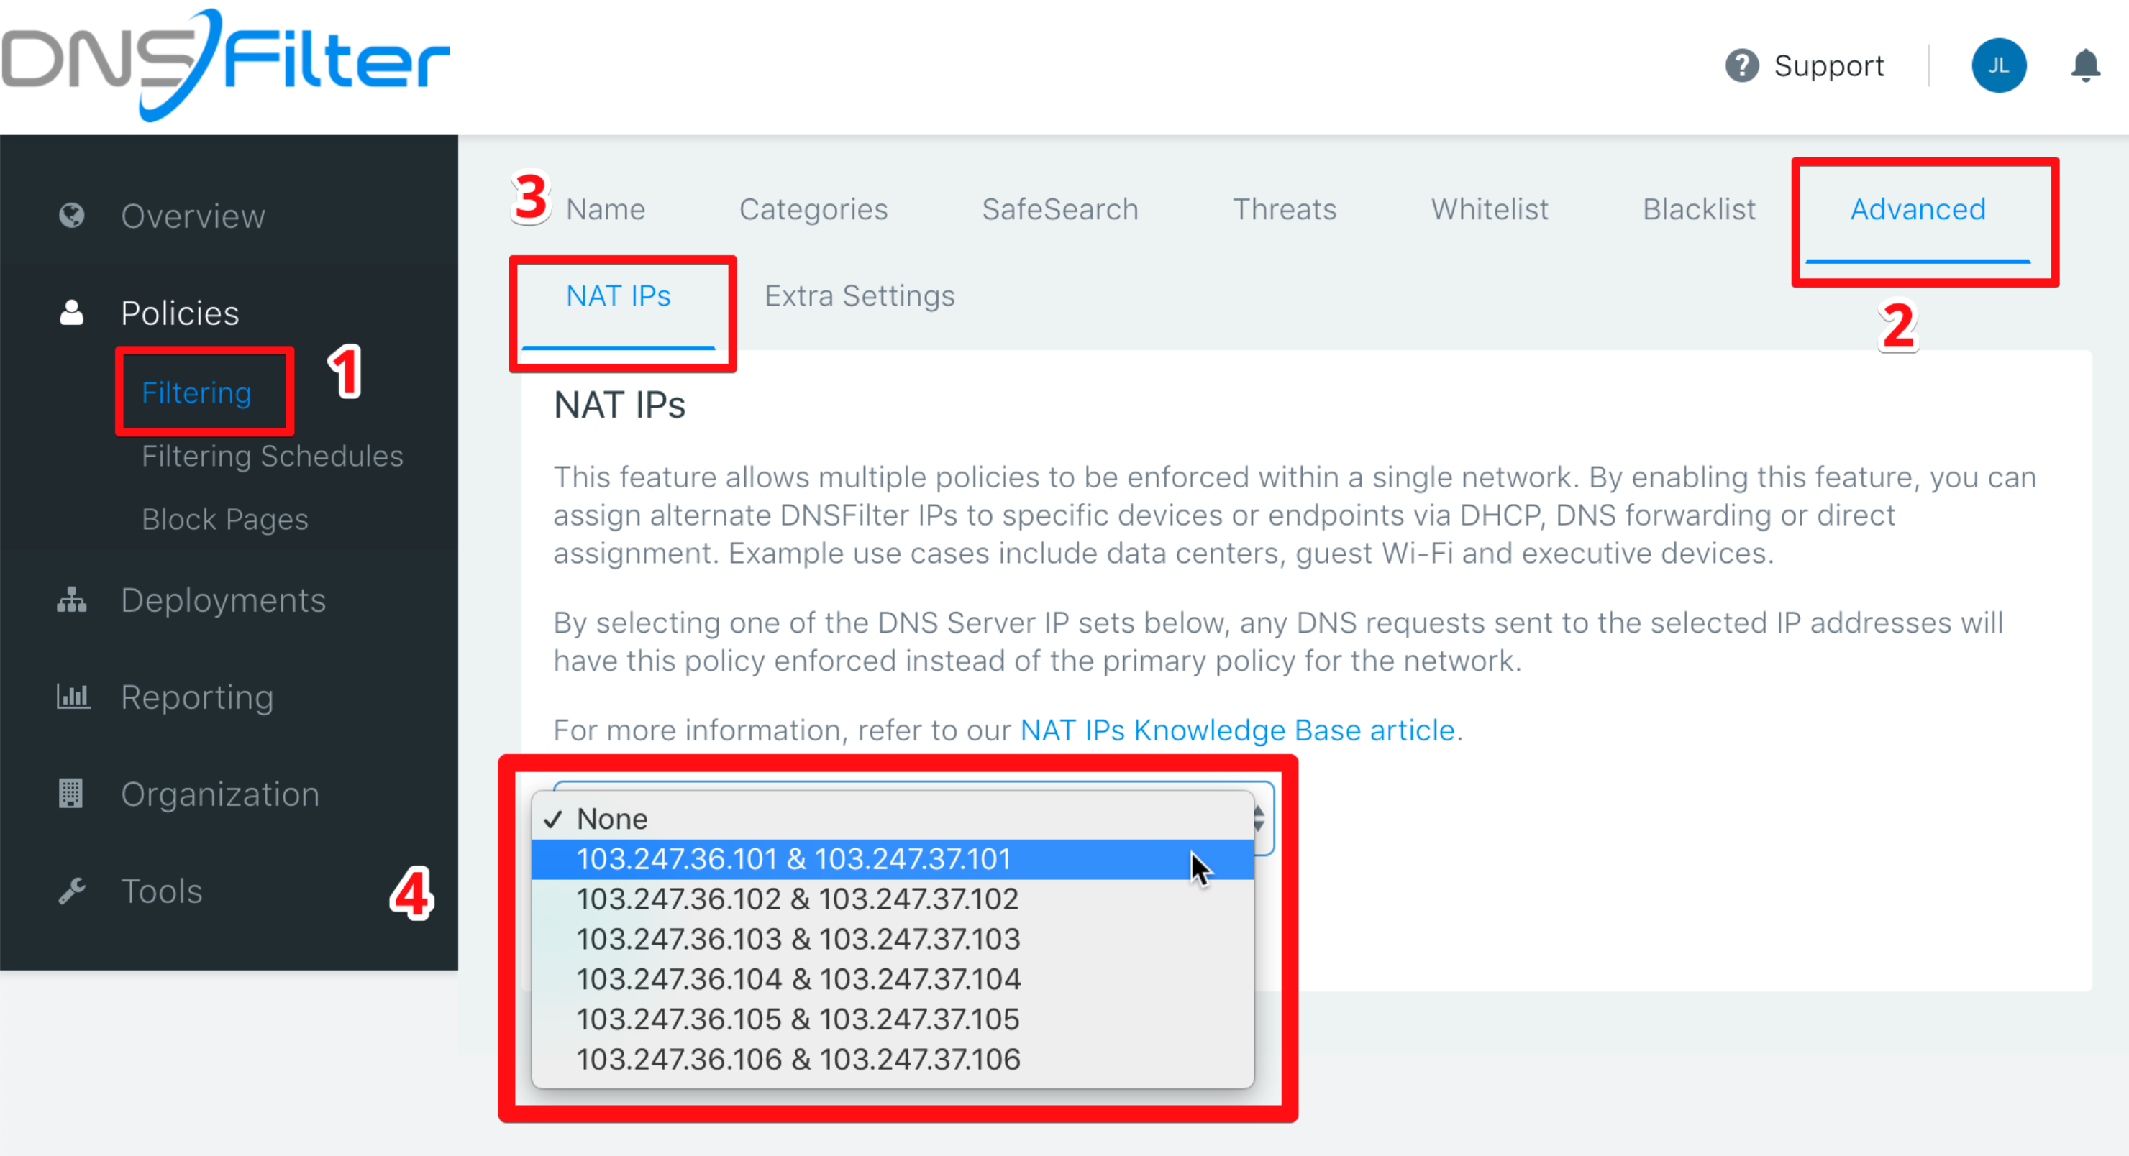
Task: Switch to the Advanced tab
Action: tap(1918, 210)
